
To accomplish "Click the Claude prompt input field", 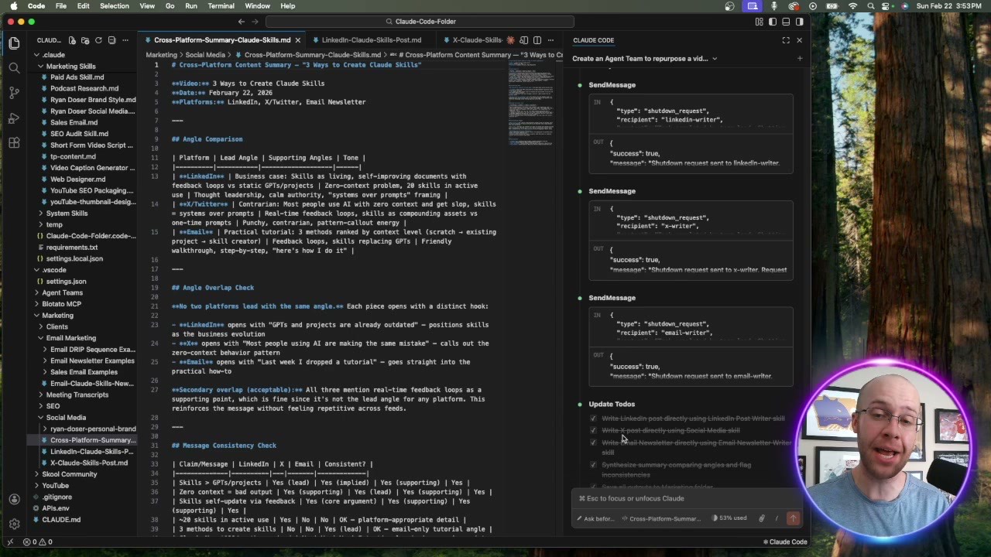I will pos(688,499).
